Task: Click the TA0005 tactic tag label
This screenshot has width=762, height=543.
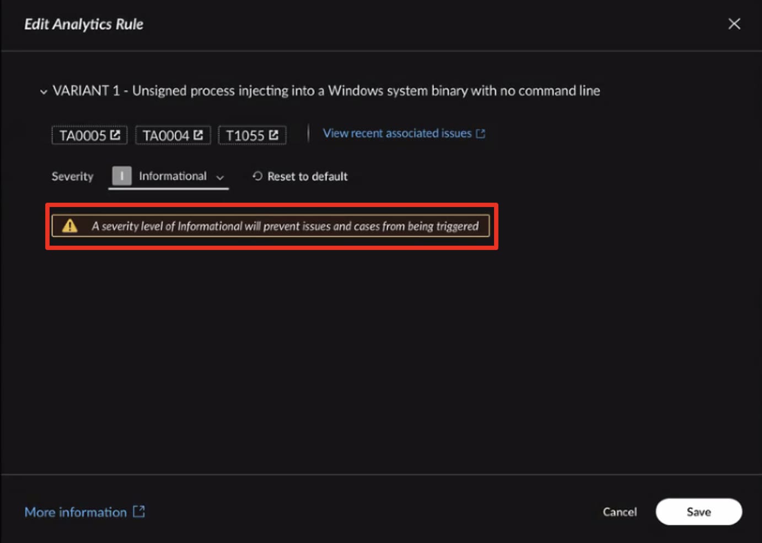Action: 83,135
